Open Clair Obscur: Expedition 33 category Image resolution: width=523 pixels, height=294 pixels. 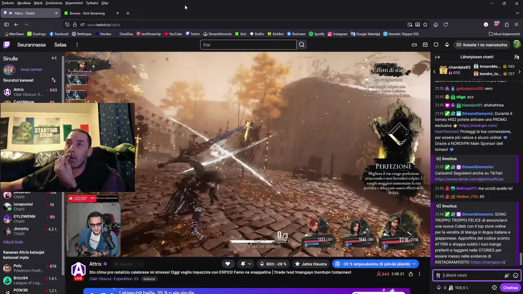click(x=114, y=278)
